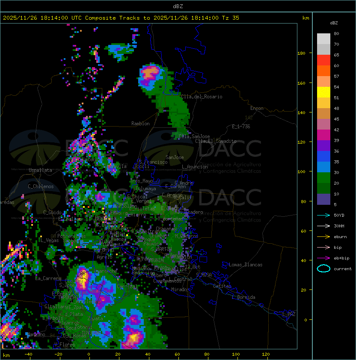The image size is (356, 360).
Task: Click the magenta eb+bip arrow icon
Action: tap(323, 258)
